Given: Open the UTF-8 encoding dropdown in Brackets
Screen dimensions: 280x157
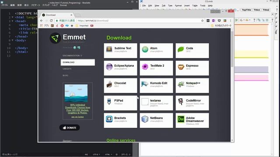Looking at the screenshot, I should (96, 154).
